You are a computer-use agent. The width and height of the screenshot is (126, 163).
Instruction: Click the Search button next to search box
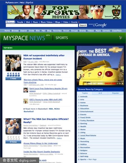click(83, 25)
